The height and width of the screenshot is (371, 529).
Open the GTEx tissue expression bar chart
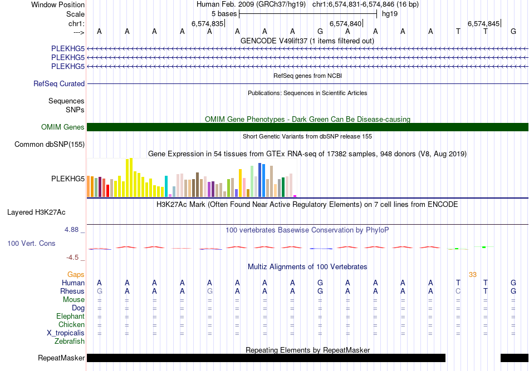[192, 177]
